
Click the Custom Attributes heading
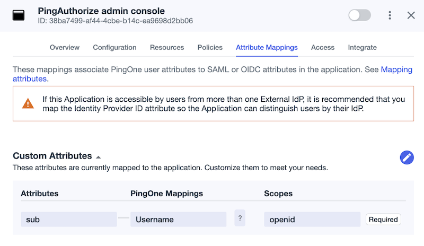pos(52,156)
